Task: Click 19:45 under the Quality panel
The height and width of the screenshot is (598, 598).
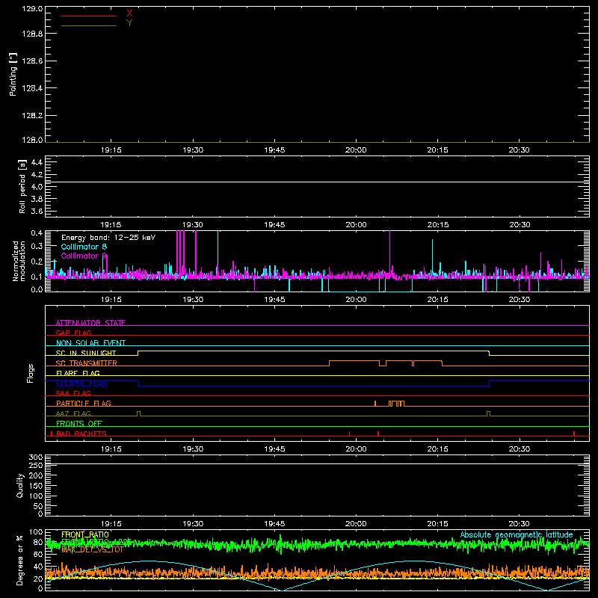Action: [x=274, y=524]
